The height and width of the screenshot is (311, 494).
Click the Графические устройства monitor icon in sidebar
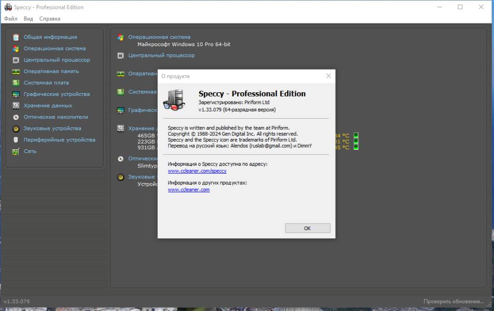click(16, 94)
